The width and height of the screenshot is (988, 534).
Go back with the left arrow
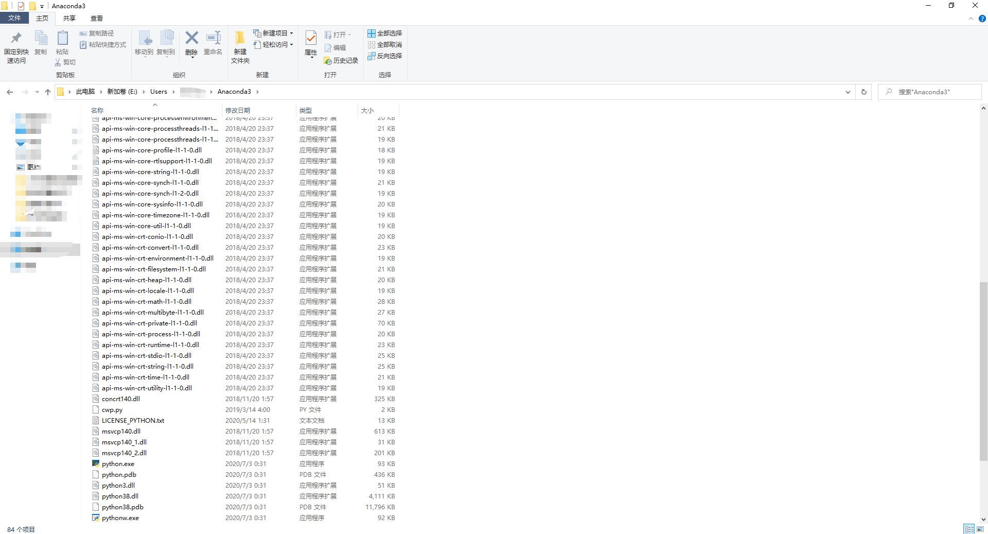click(10, 92)
